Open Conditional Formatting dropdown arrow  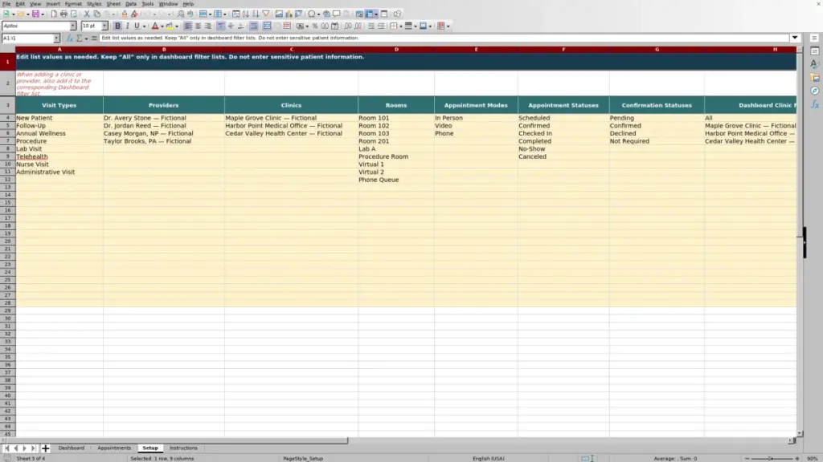click(x=448, y=26)
